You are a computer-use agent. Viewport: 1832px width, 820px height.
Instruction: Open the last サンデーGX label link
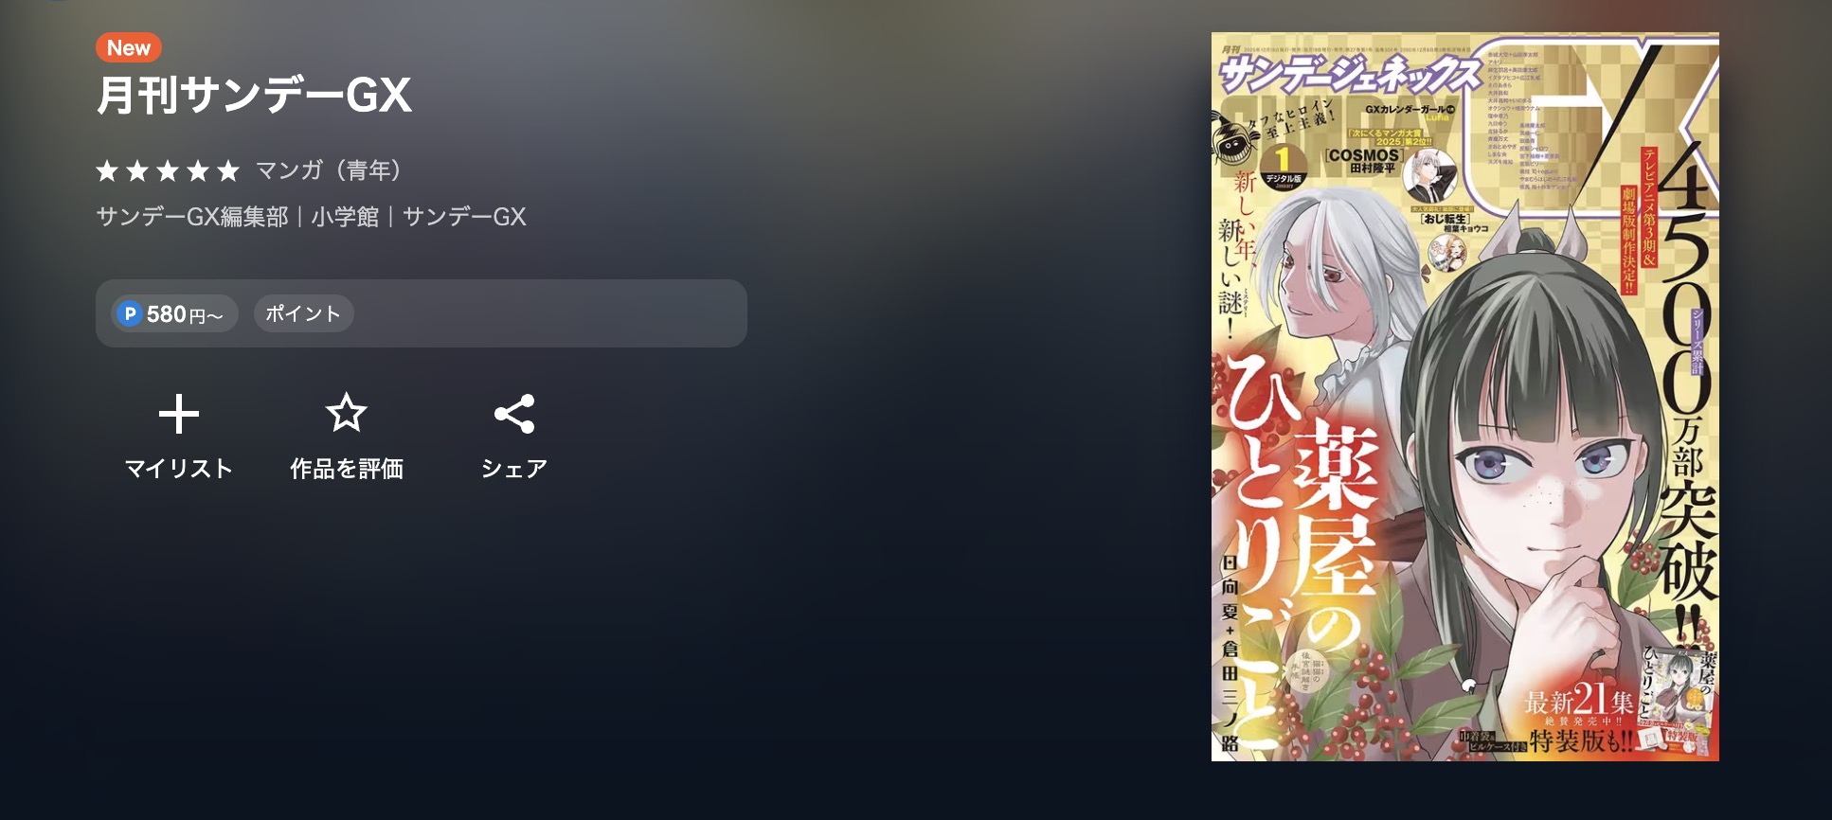[x=464, y=217]
